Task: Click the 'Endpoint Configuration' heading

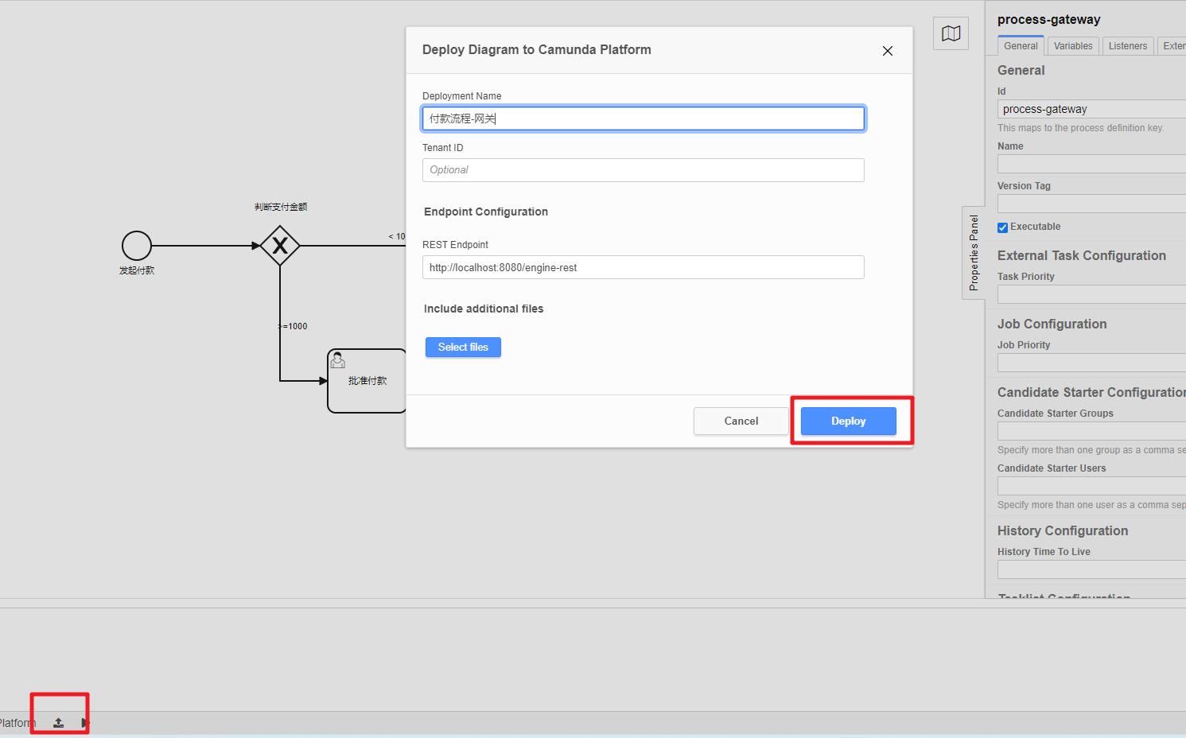Action: pos(486,212)
